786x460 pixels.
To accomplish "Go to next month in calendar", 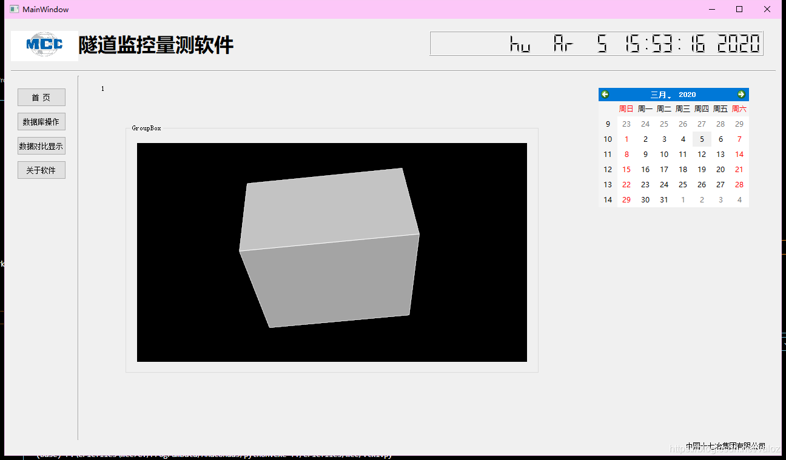I will coord(741,95).
